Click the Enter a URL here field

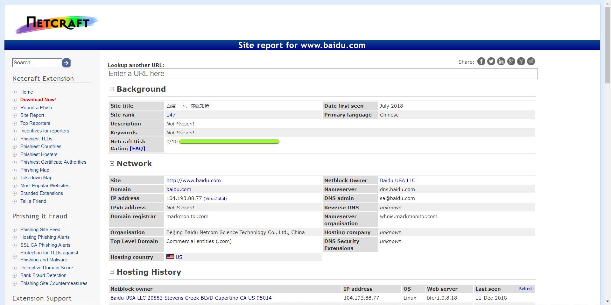(x=323, y=74)
